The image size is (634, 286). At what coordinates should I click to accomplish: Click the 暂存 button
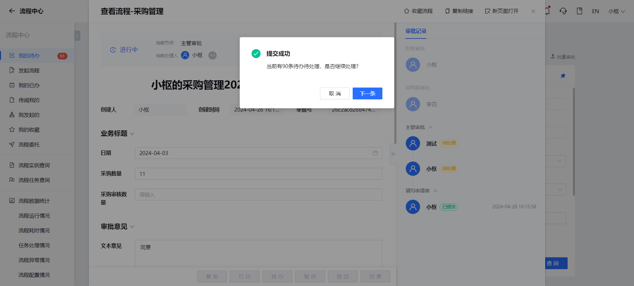[310, 276]
